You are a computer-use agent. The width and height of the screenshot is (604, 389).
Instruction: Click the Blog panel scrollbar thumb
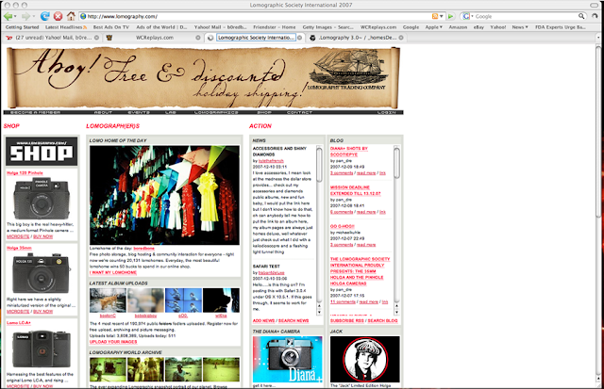coord(396,162)
